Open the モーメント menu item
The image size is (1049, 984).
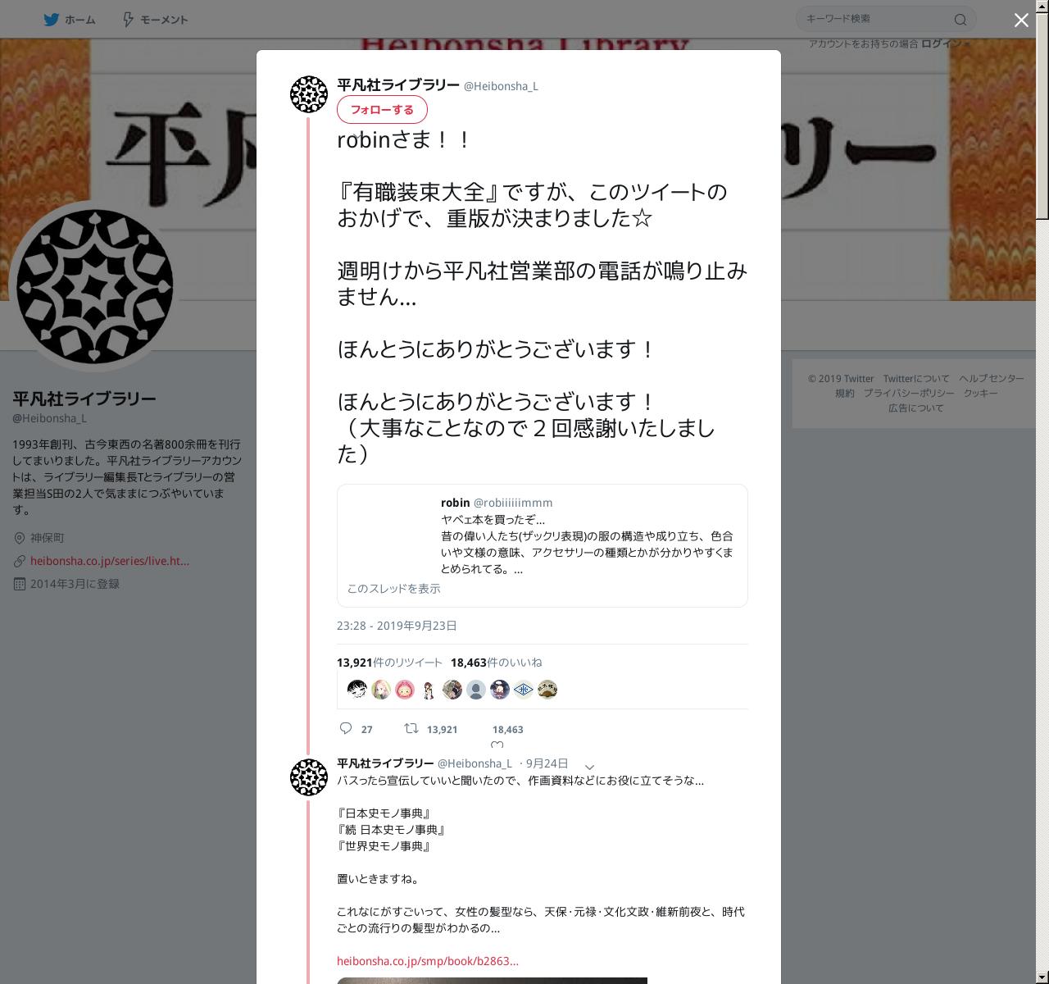click(x=163, y=20)
